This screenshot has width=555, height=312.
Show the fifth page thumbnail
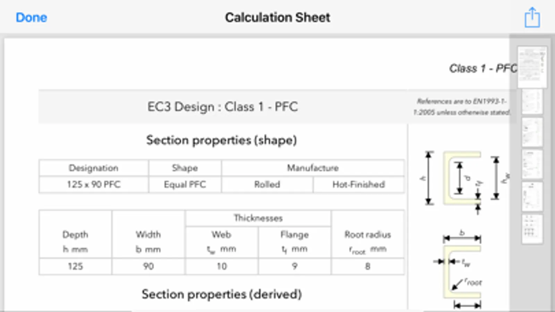tap(532, 196)
